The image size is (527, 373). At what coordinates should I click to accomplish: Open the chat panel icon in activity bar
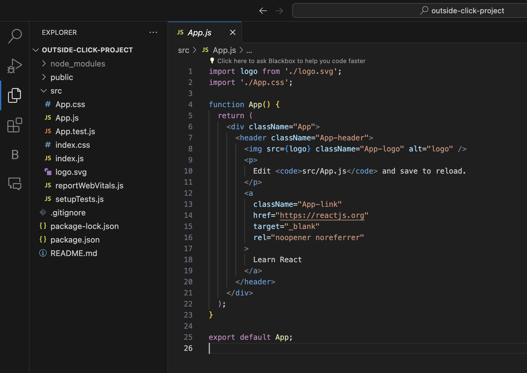pos(14,184)
